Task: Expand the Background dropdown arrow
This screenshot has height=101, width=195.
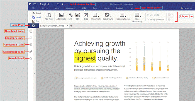Action: [x=111, y=16]
